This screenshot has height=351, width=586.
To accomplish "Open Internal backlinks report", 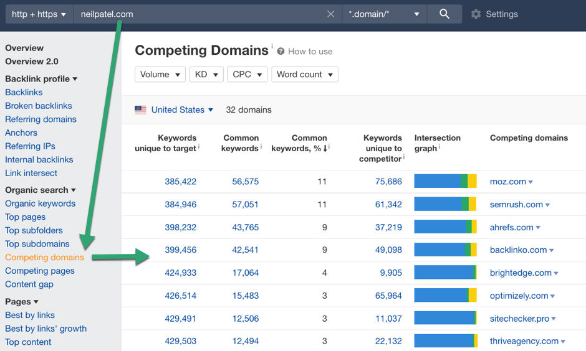I will point(39,159).
